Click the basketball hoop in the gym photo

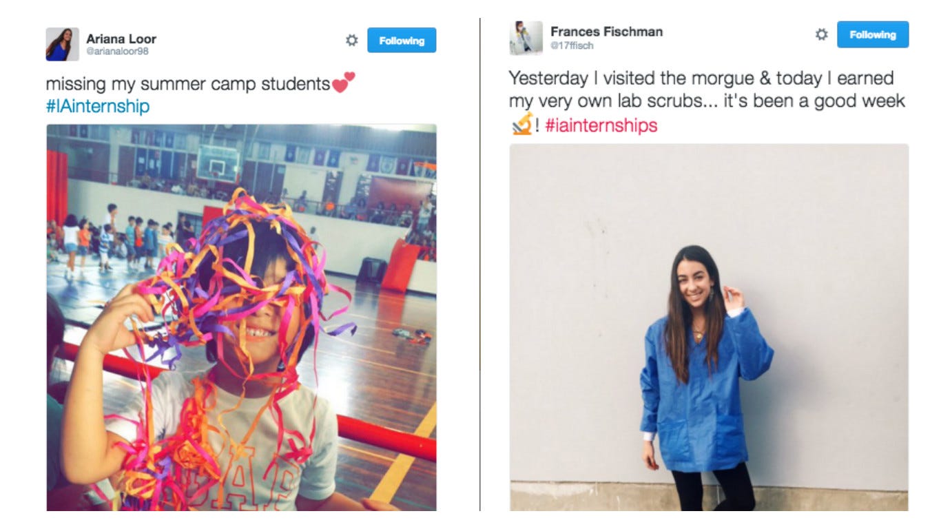[x=218, y=163]
